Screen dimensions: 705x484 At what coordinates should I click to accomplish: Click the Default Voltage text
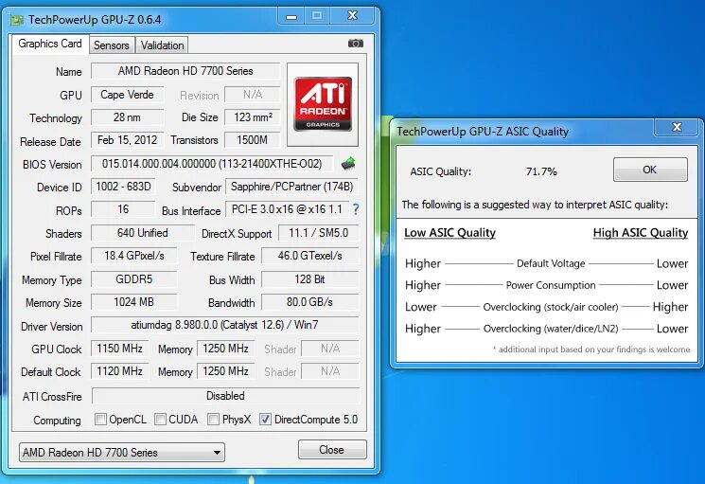[551, 263]
